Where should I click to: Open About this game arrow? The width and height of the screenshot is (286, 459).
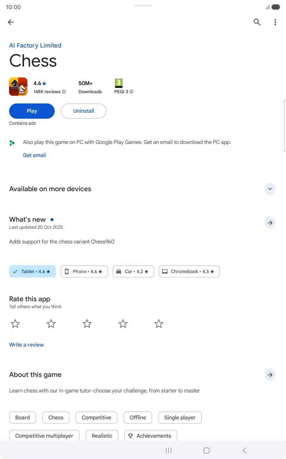[270, 375]
